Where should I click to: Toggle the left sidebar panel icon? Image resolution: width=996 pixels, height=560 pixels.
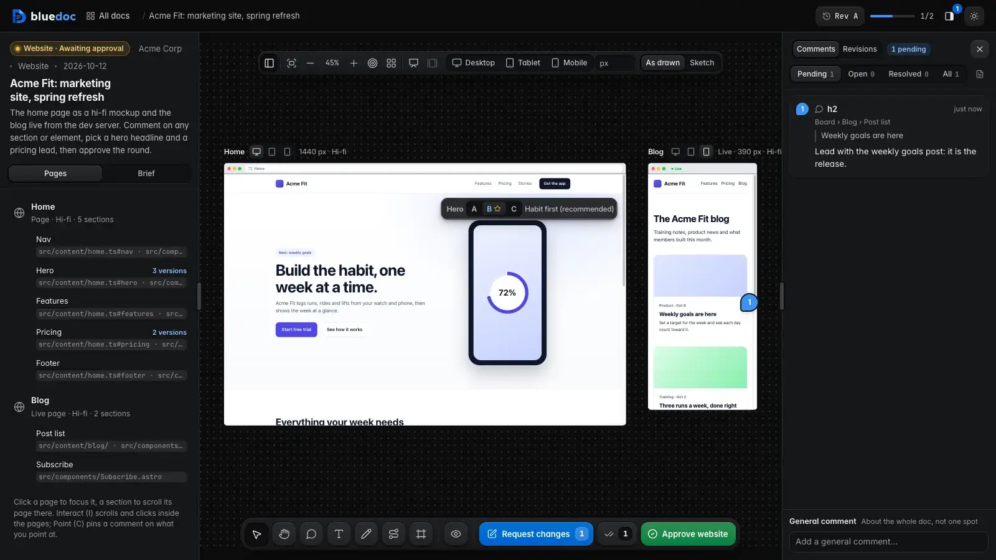(x=269, y=63)
